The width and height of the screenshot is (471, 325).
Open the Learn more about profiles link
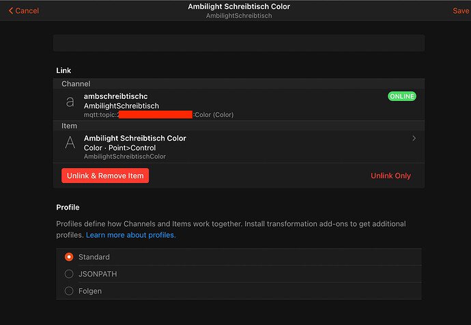130,235
